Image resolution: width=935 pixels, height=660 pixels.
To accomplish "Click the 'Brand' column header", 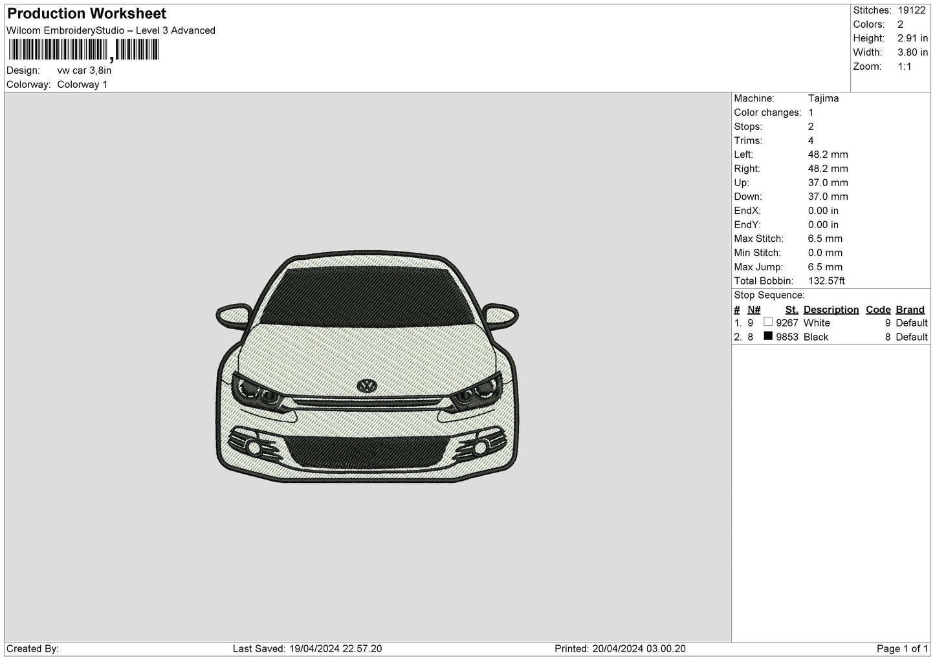I will [910, 310].
